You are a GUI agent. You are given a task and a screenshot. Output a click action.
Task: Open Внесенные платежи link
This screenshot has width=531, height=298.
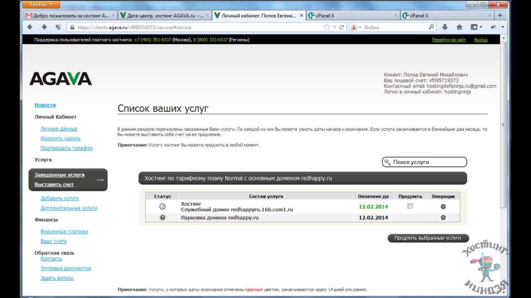click(64, 231)
